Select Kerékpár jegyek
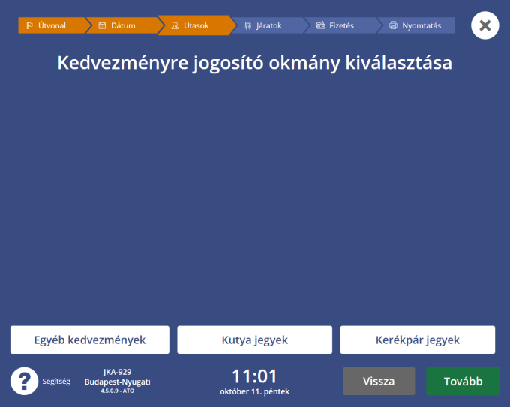This screenshot has width=510, height=407. (x=418, y=340)
